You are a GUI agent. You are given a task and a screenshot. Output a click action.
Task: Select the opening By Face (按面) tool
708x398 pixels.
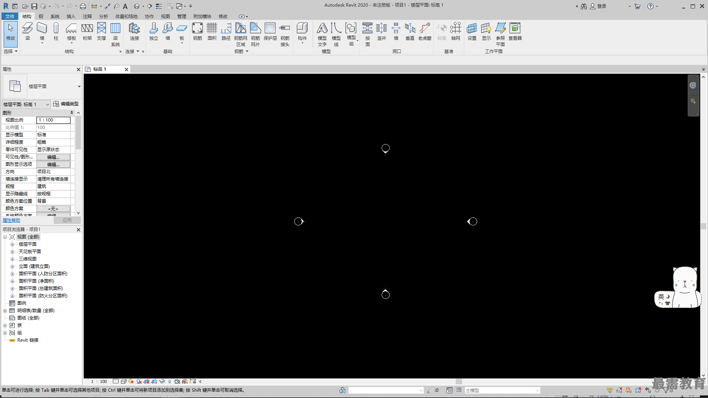(368, 34)
